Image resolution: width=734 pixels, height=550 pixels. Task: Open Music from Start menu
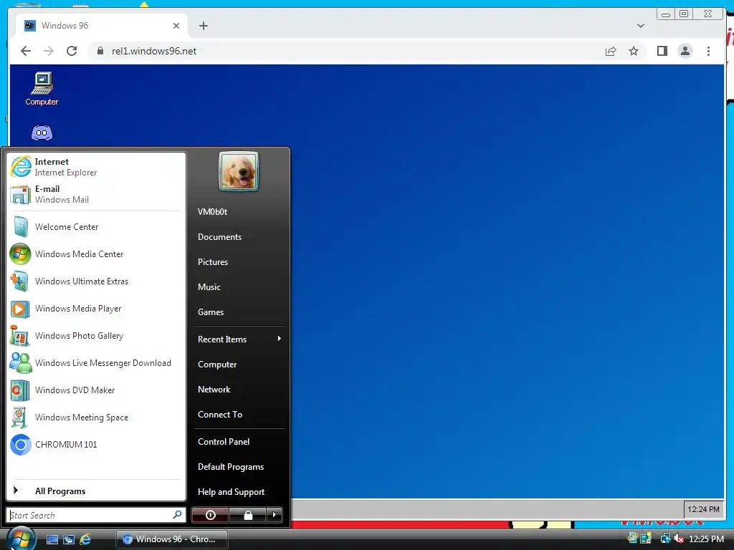(239, 287)
